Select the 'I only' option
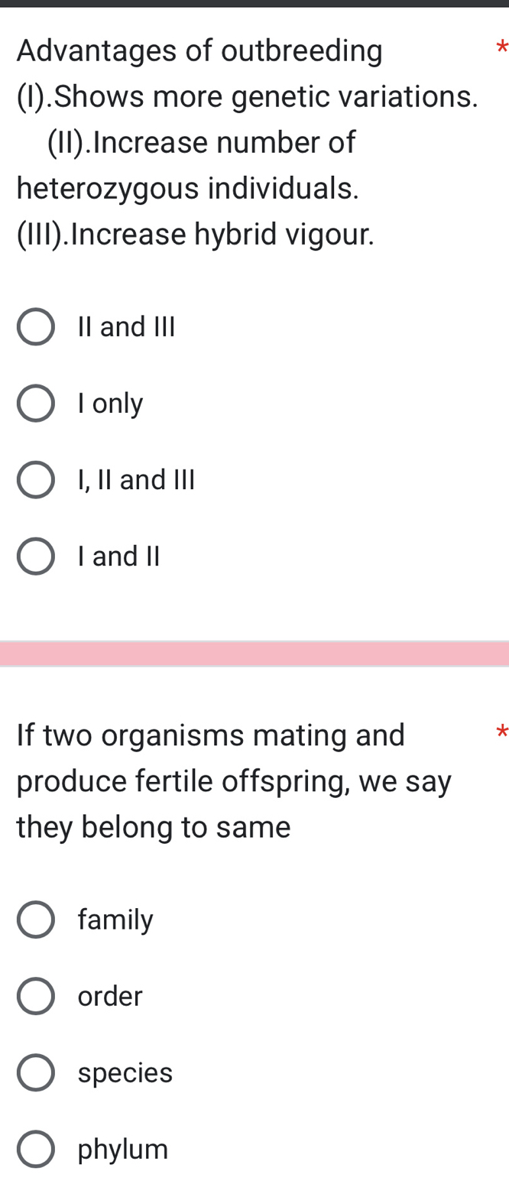Screen dimensions: 509x1184 (35, 403)
